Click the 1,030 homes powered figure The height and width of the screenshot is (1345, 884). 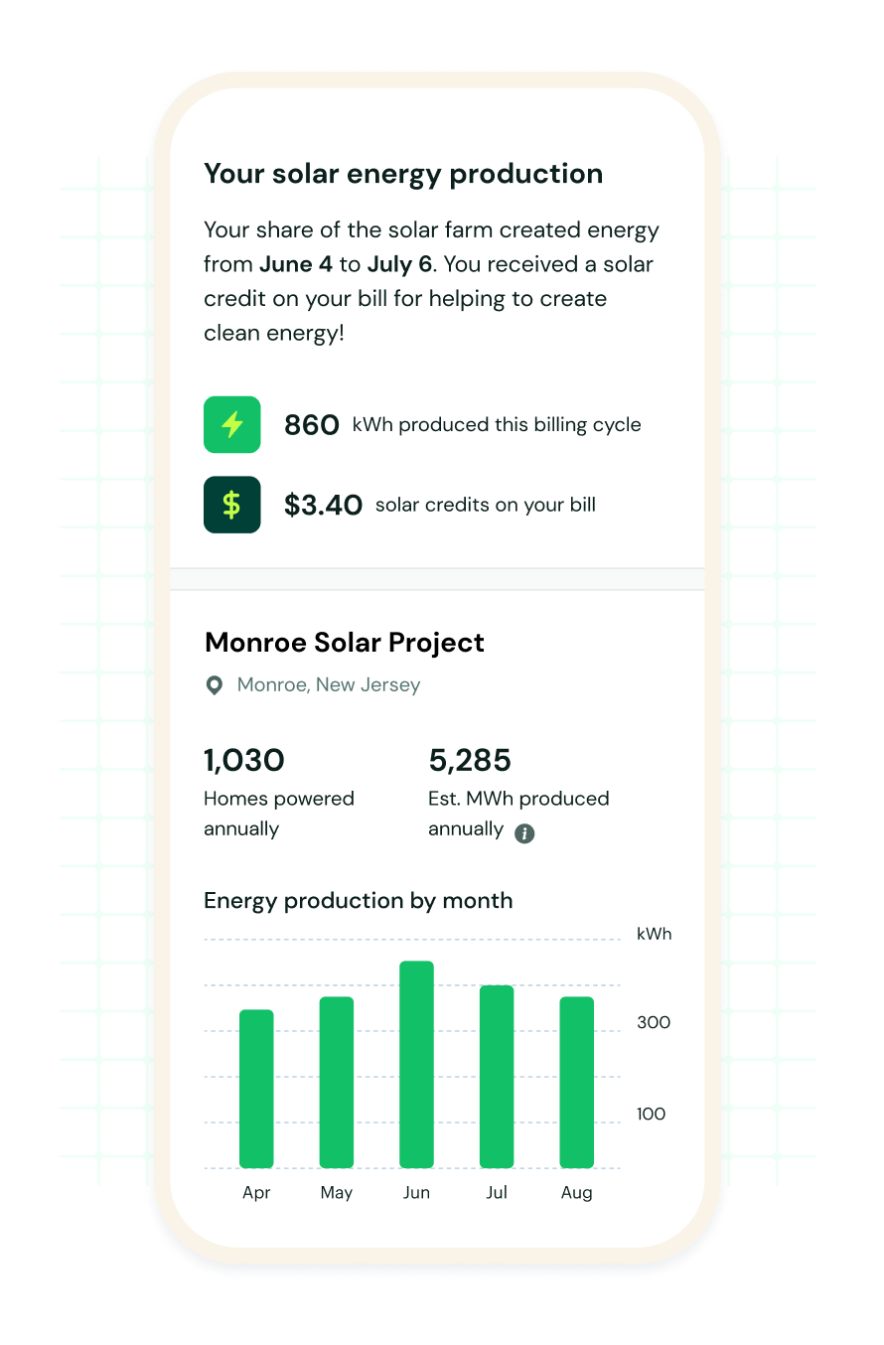[244, 761]
